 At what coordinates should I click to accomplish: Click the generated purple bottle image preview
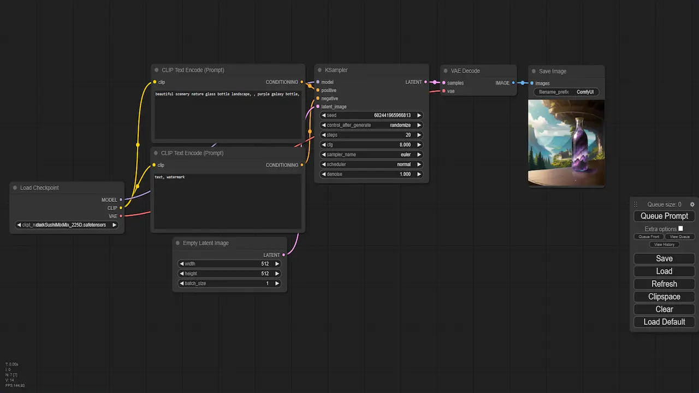coord(566,142)
